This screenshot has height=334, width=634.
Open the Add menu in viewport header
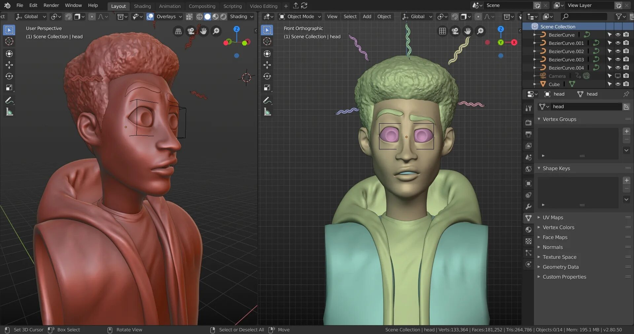367,16
